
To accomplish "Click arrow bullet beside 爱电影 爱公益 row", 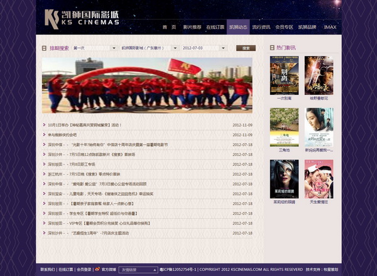I will point(44,184).
